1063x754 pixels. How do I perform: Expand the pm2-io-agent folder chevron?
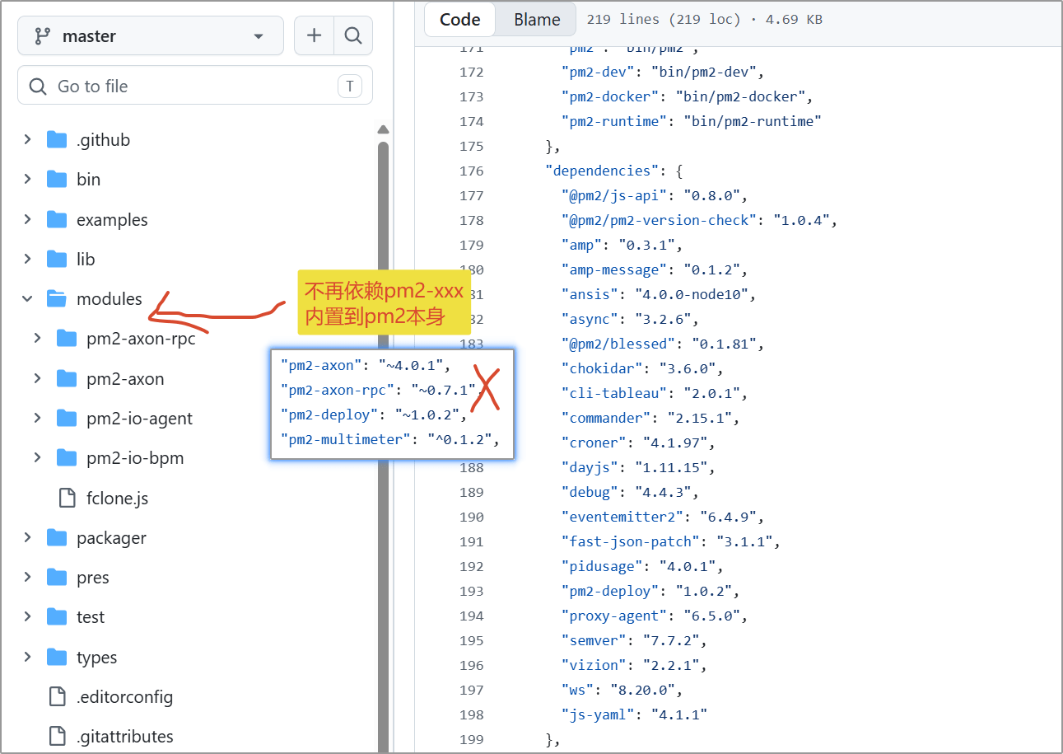37,418
